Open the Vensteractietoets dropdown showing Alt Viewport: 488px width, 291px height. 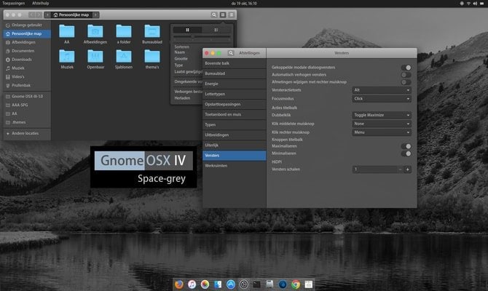[x=382, y=90]
